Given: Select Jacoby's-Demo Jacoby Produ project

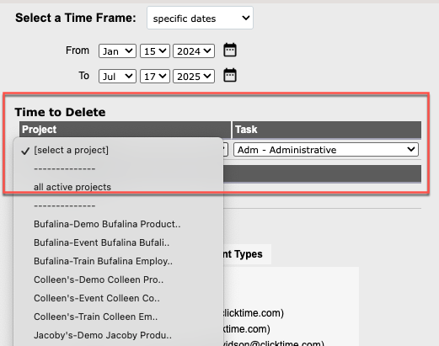Looking at the screenshot, I should coord(118,335).
